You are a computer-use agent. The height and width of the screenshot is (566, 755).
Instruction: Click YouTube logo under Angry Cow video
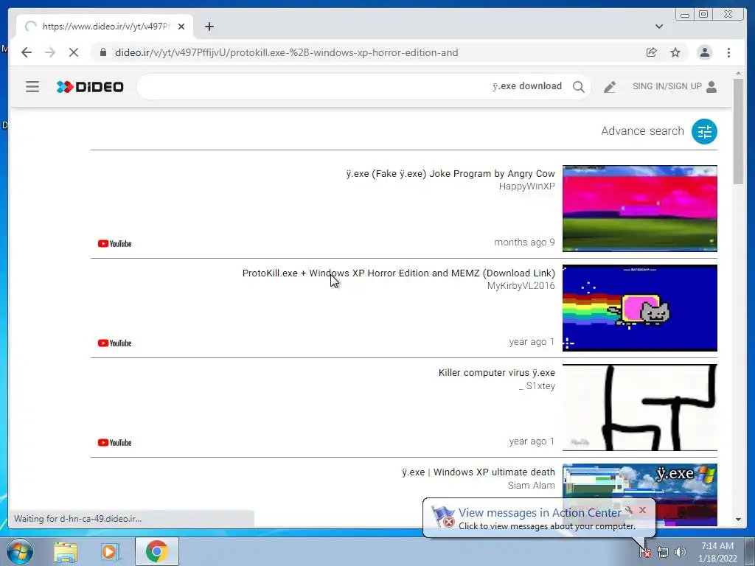pyautogui.click(x=114, y=243)
